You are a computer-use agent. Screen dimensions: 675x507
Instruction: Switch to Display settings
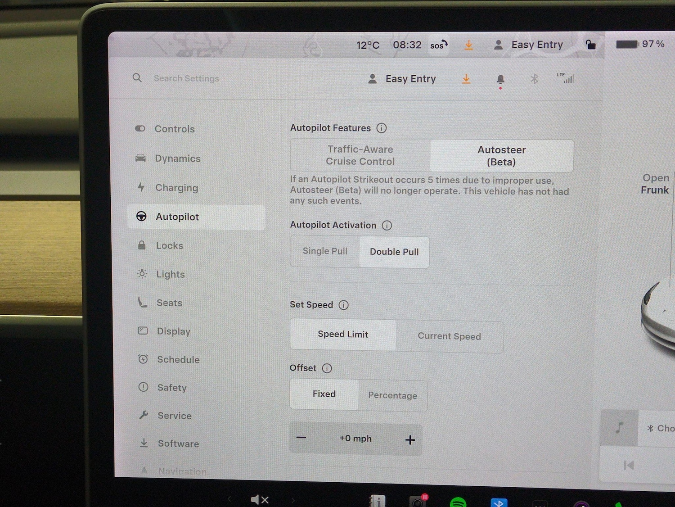click(x=174, y=331)
